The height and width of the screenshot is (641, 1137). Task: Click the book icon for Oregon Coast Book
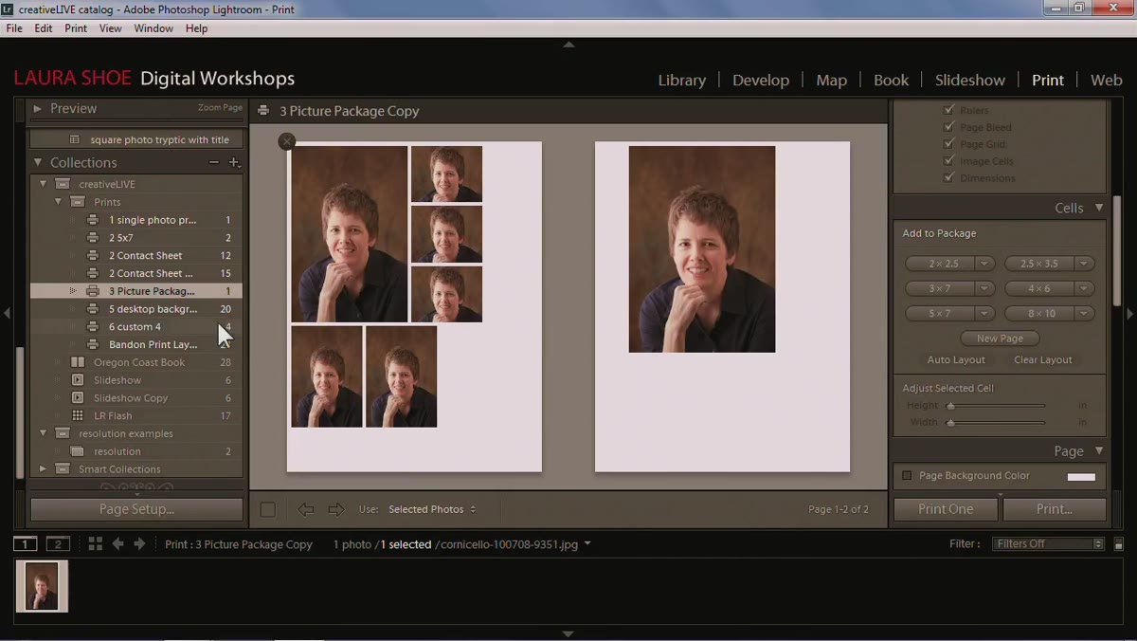tap(78, 362)
